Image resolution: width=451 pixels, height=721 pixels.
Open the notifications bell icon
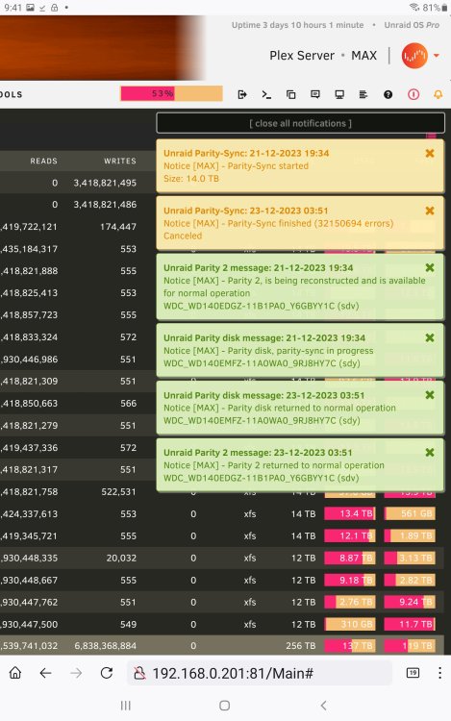pyautogui.click(x=438, y=94)
